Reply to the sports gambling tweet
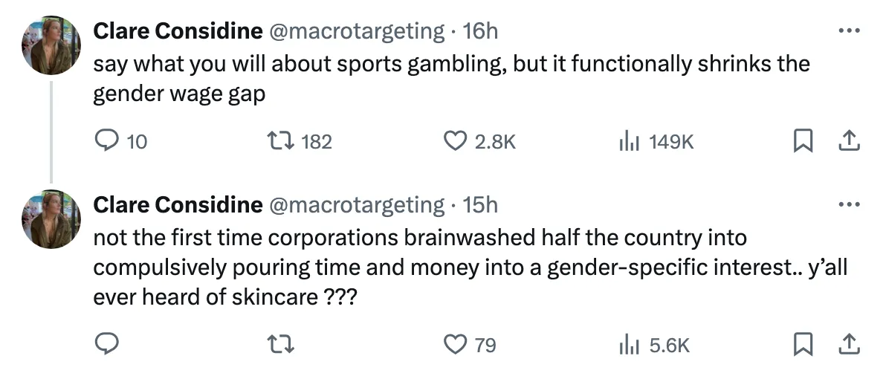Viewport: 886px width, 376px height. 108,141
